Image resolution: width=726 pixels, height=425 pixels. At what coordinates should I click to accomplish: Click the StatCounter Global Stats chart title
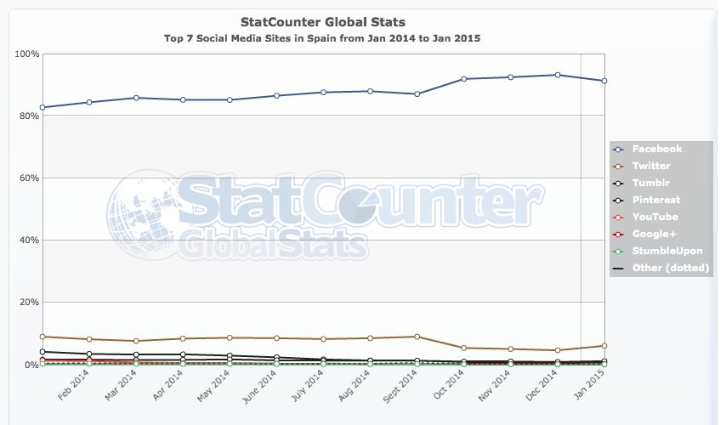point(321,21)
